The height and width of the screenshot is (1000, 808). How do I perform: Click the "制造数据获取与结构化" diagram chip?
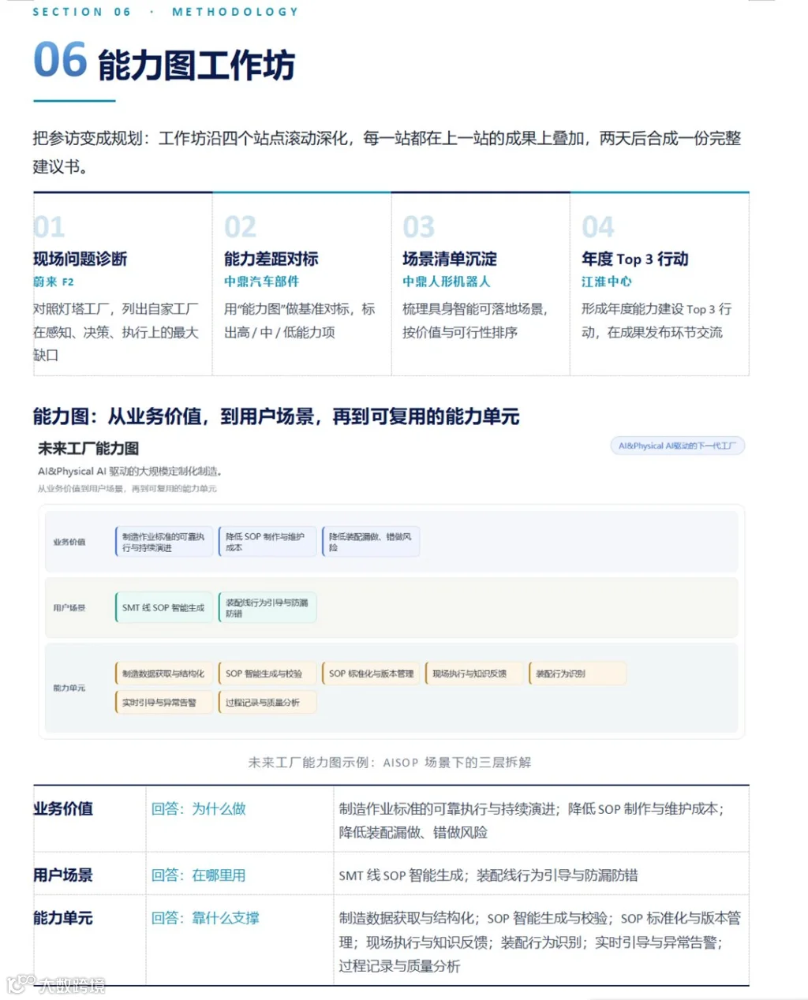[164, 674]
